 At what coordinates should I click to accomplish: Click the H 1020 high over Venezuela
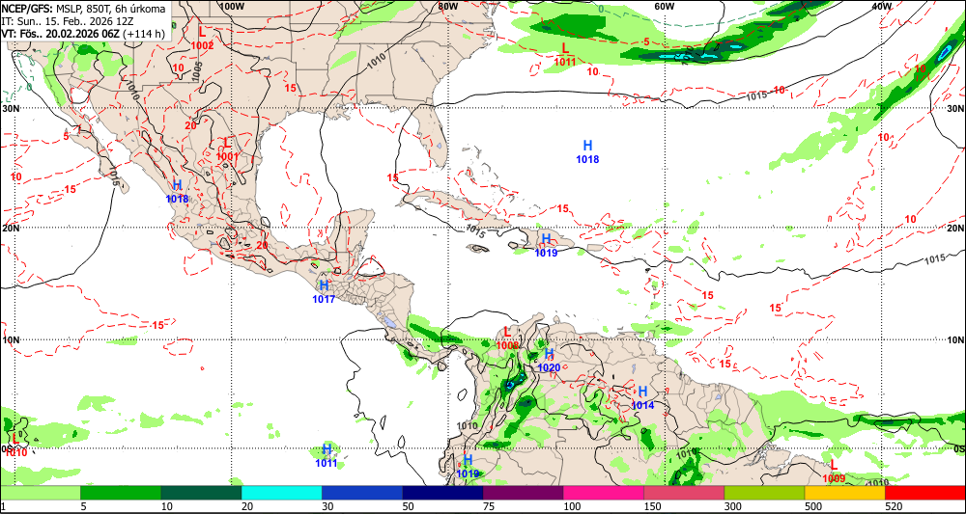(549, 361)
